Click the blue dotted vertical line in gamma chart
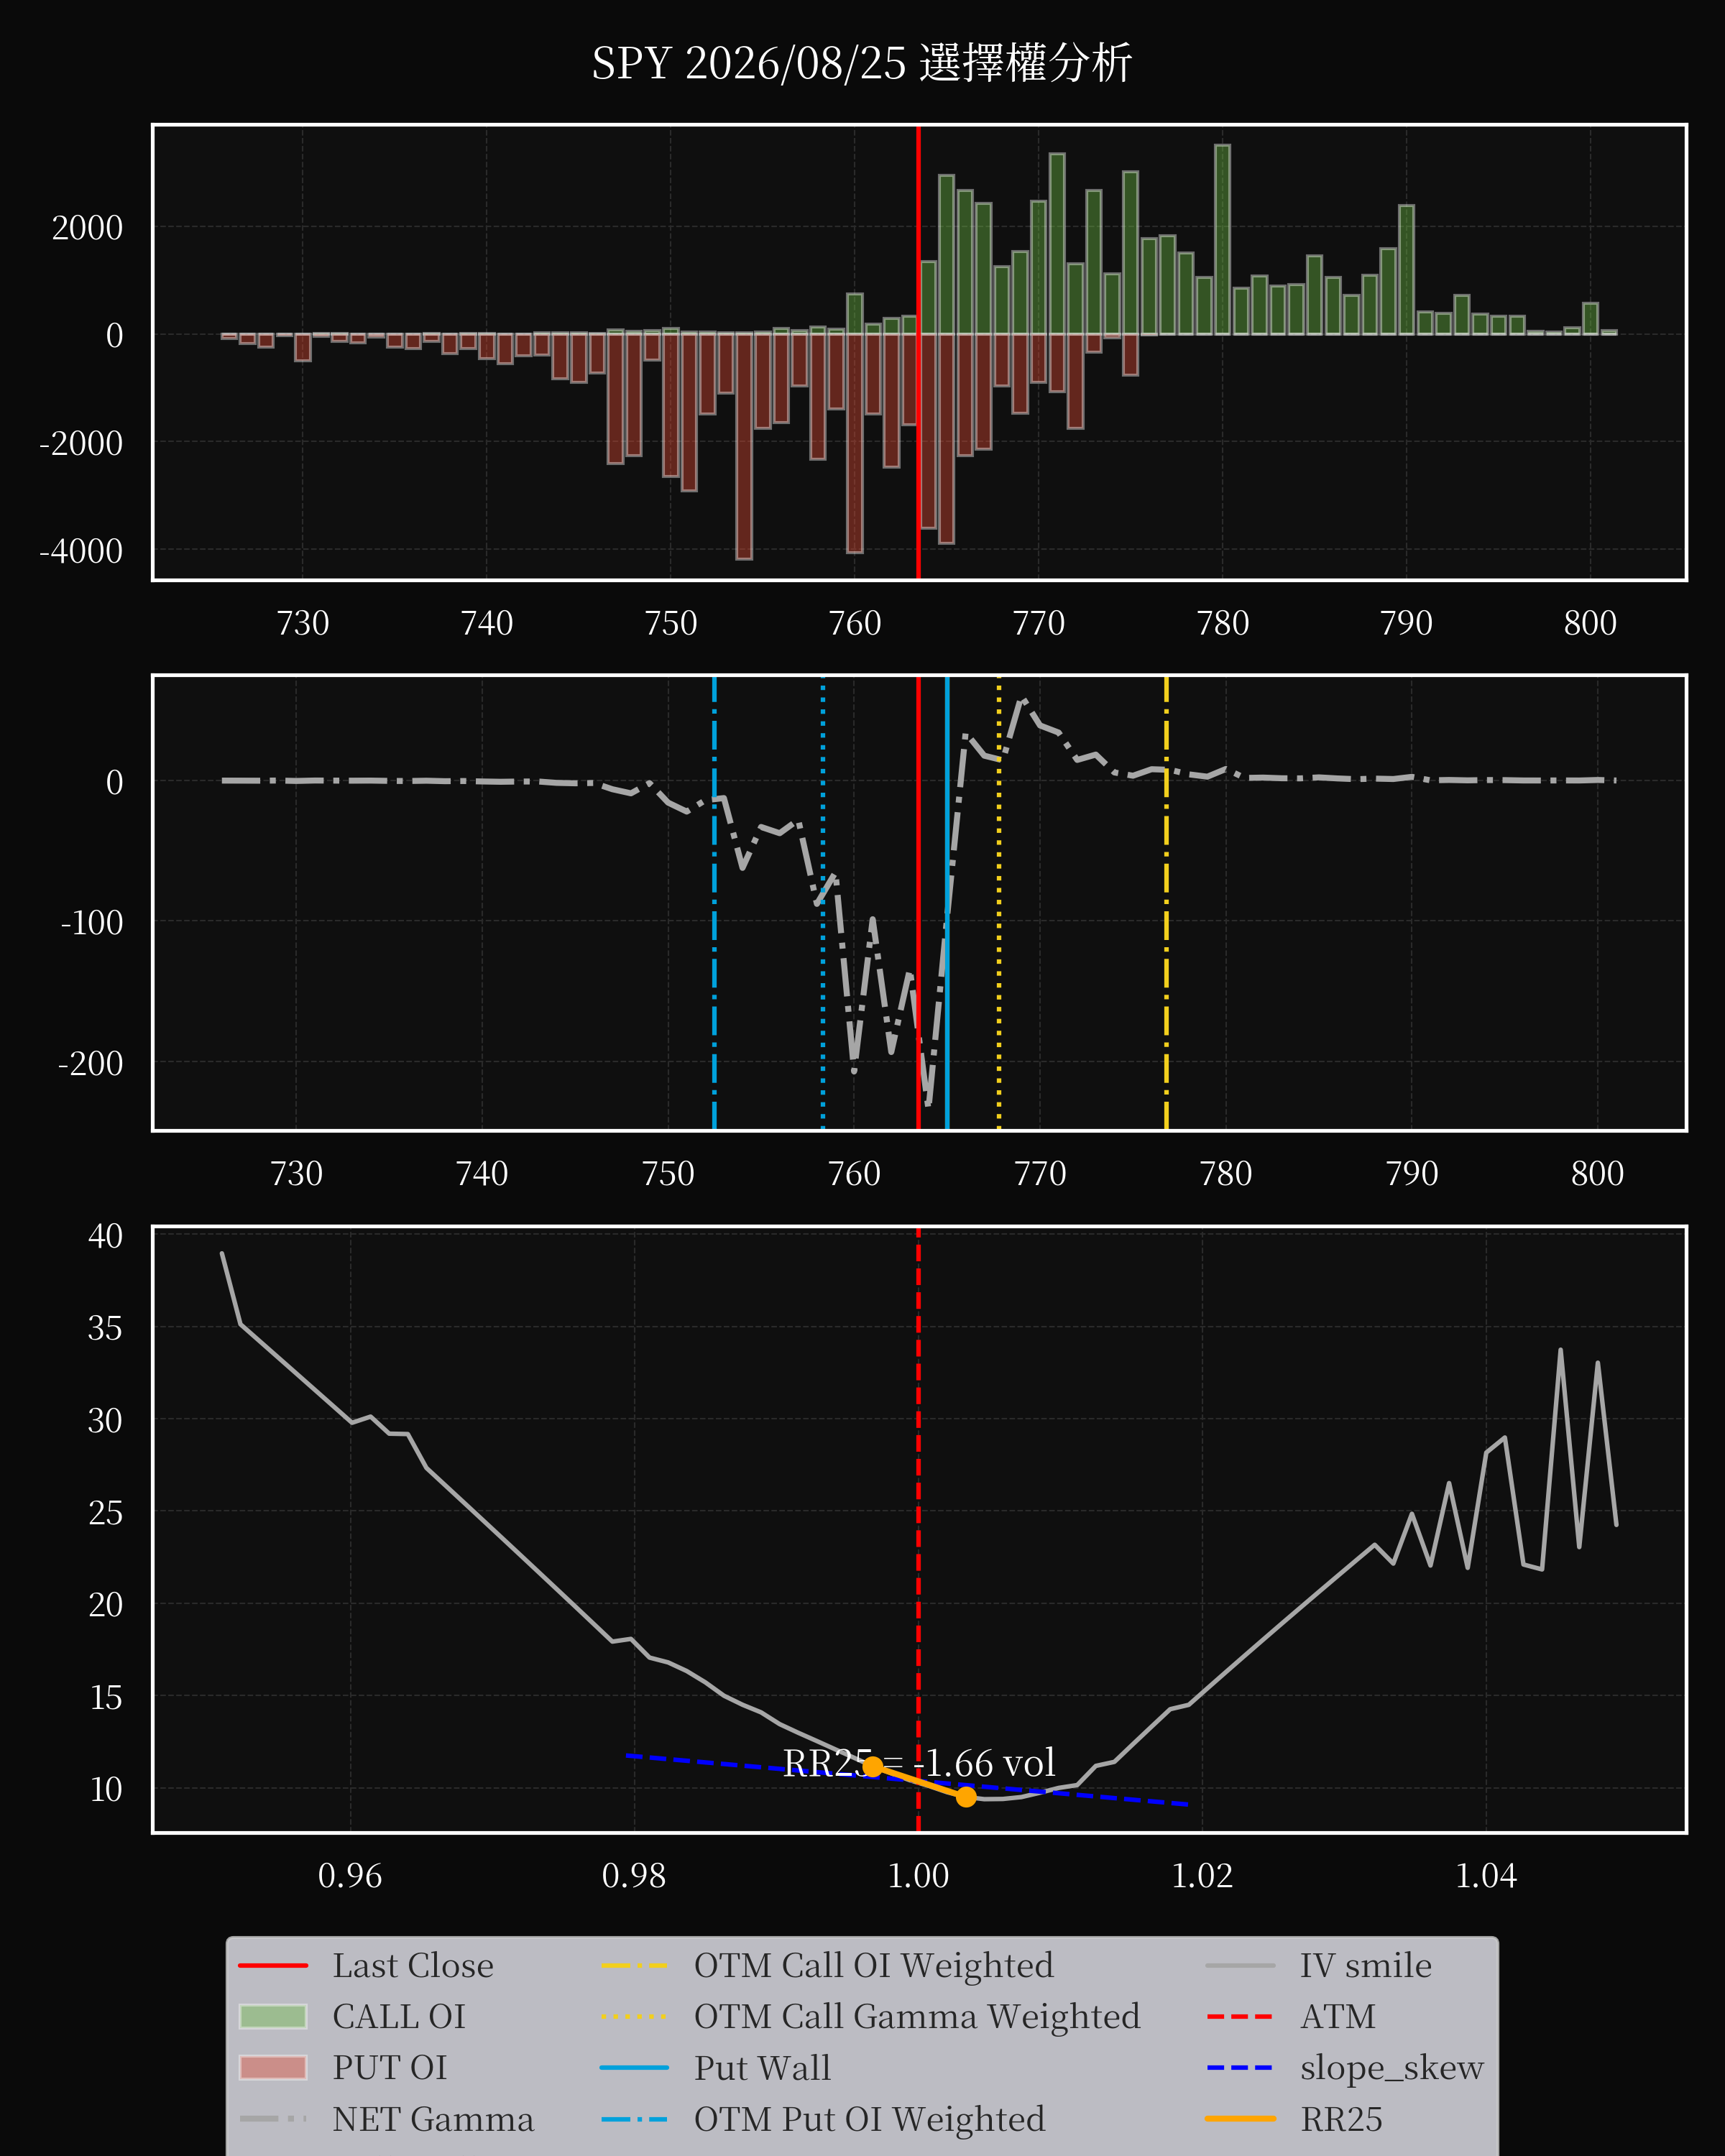 [823, 903]
